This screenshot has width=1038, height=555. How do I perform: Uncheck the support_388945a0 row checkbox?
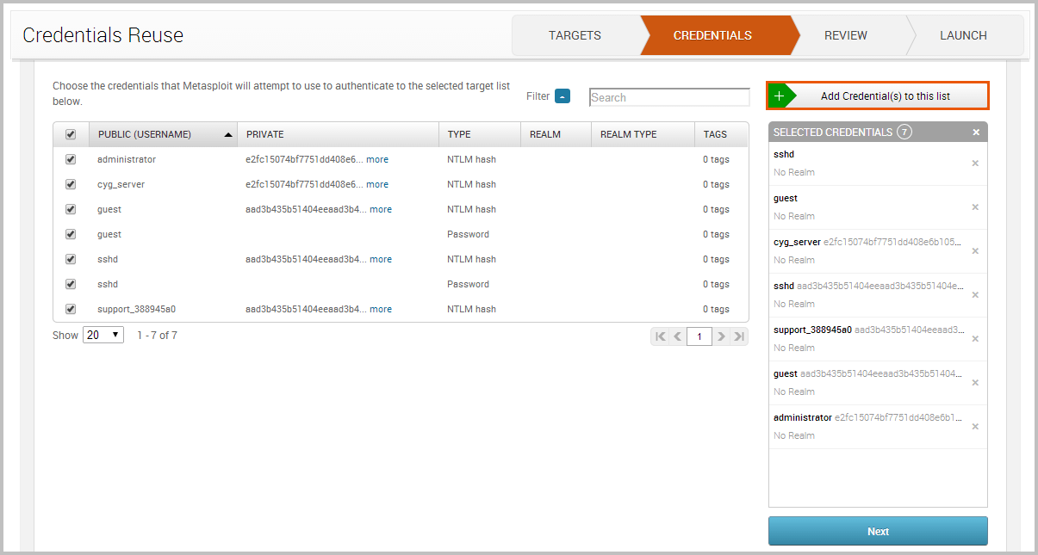click(71, 309)
